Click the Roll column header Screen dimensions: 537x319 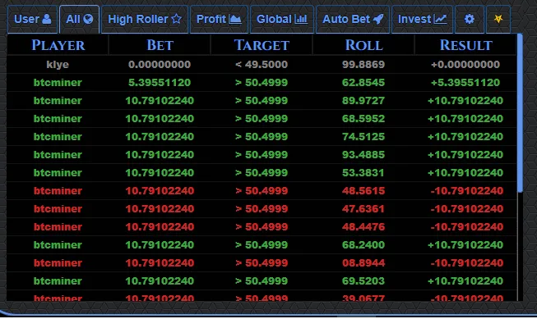(363, 45)
